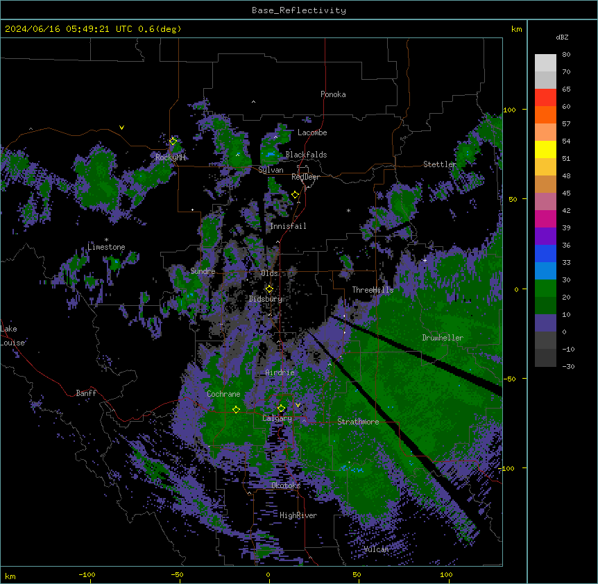Pick the green 20–30 dBZ legend swatch
Screen dimensions: 598x584
(x=545, y=289)
